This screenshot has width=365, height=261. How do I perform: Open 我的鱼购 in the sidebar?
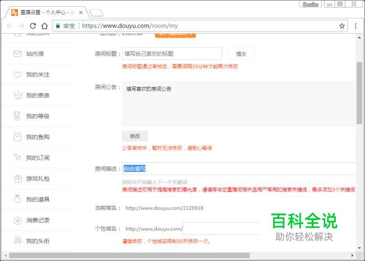coord(37,137)
